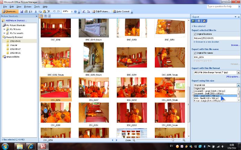The width and height of the screenshot is (241, 150).
Task: Click the Zoom slider at bottom
Action: pyautogui.click(x=173, y=140)
